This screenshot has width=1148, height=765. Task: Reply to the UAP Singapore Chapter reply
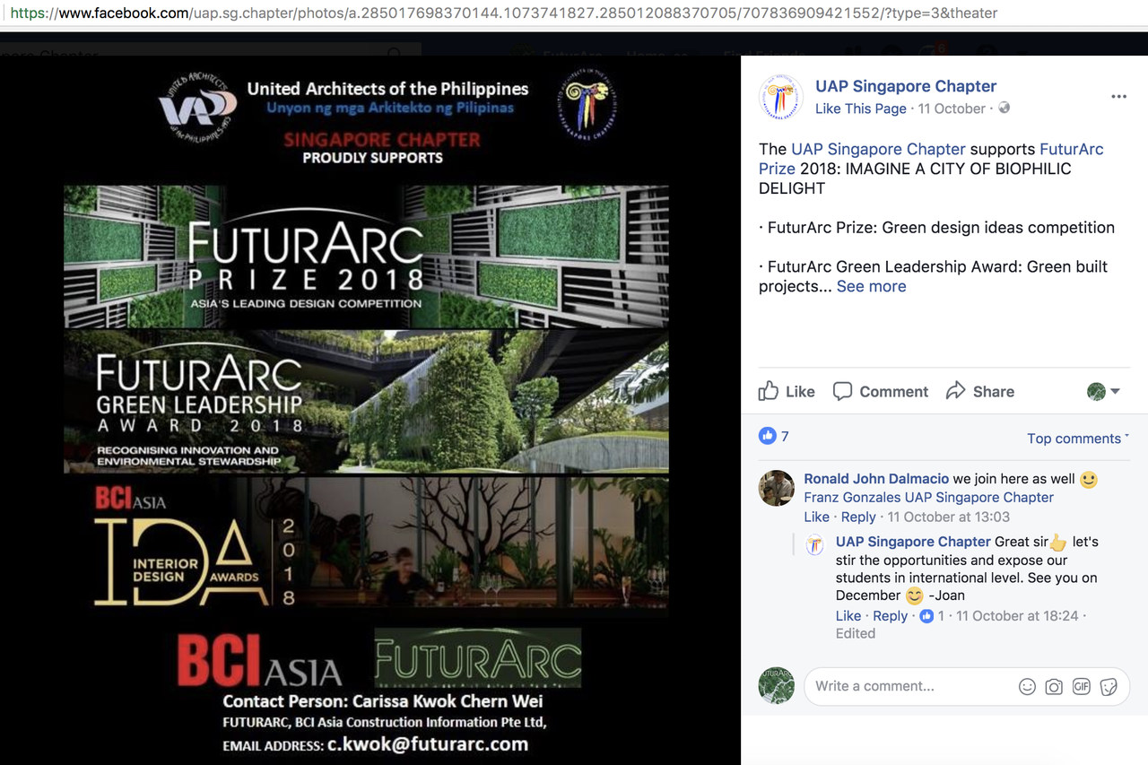tap(890, 616)
